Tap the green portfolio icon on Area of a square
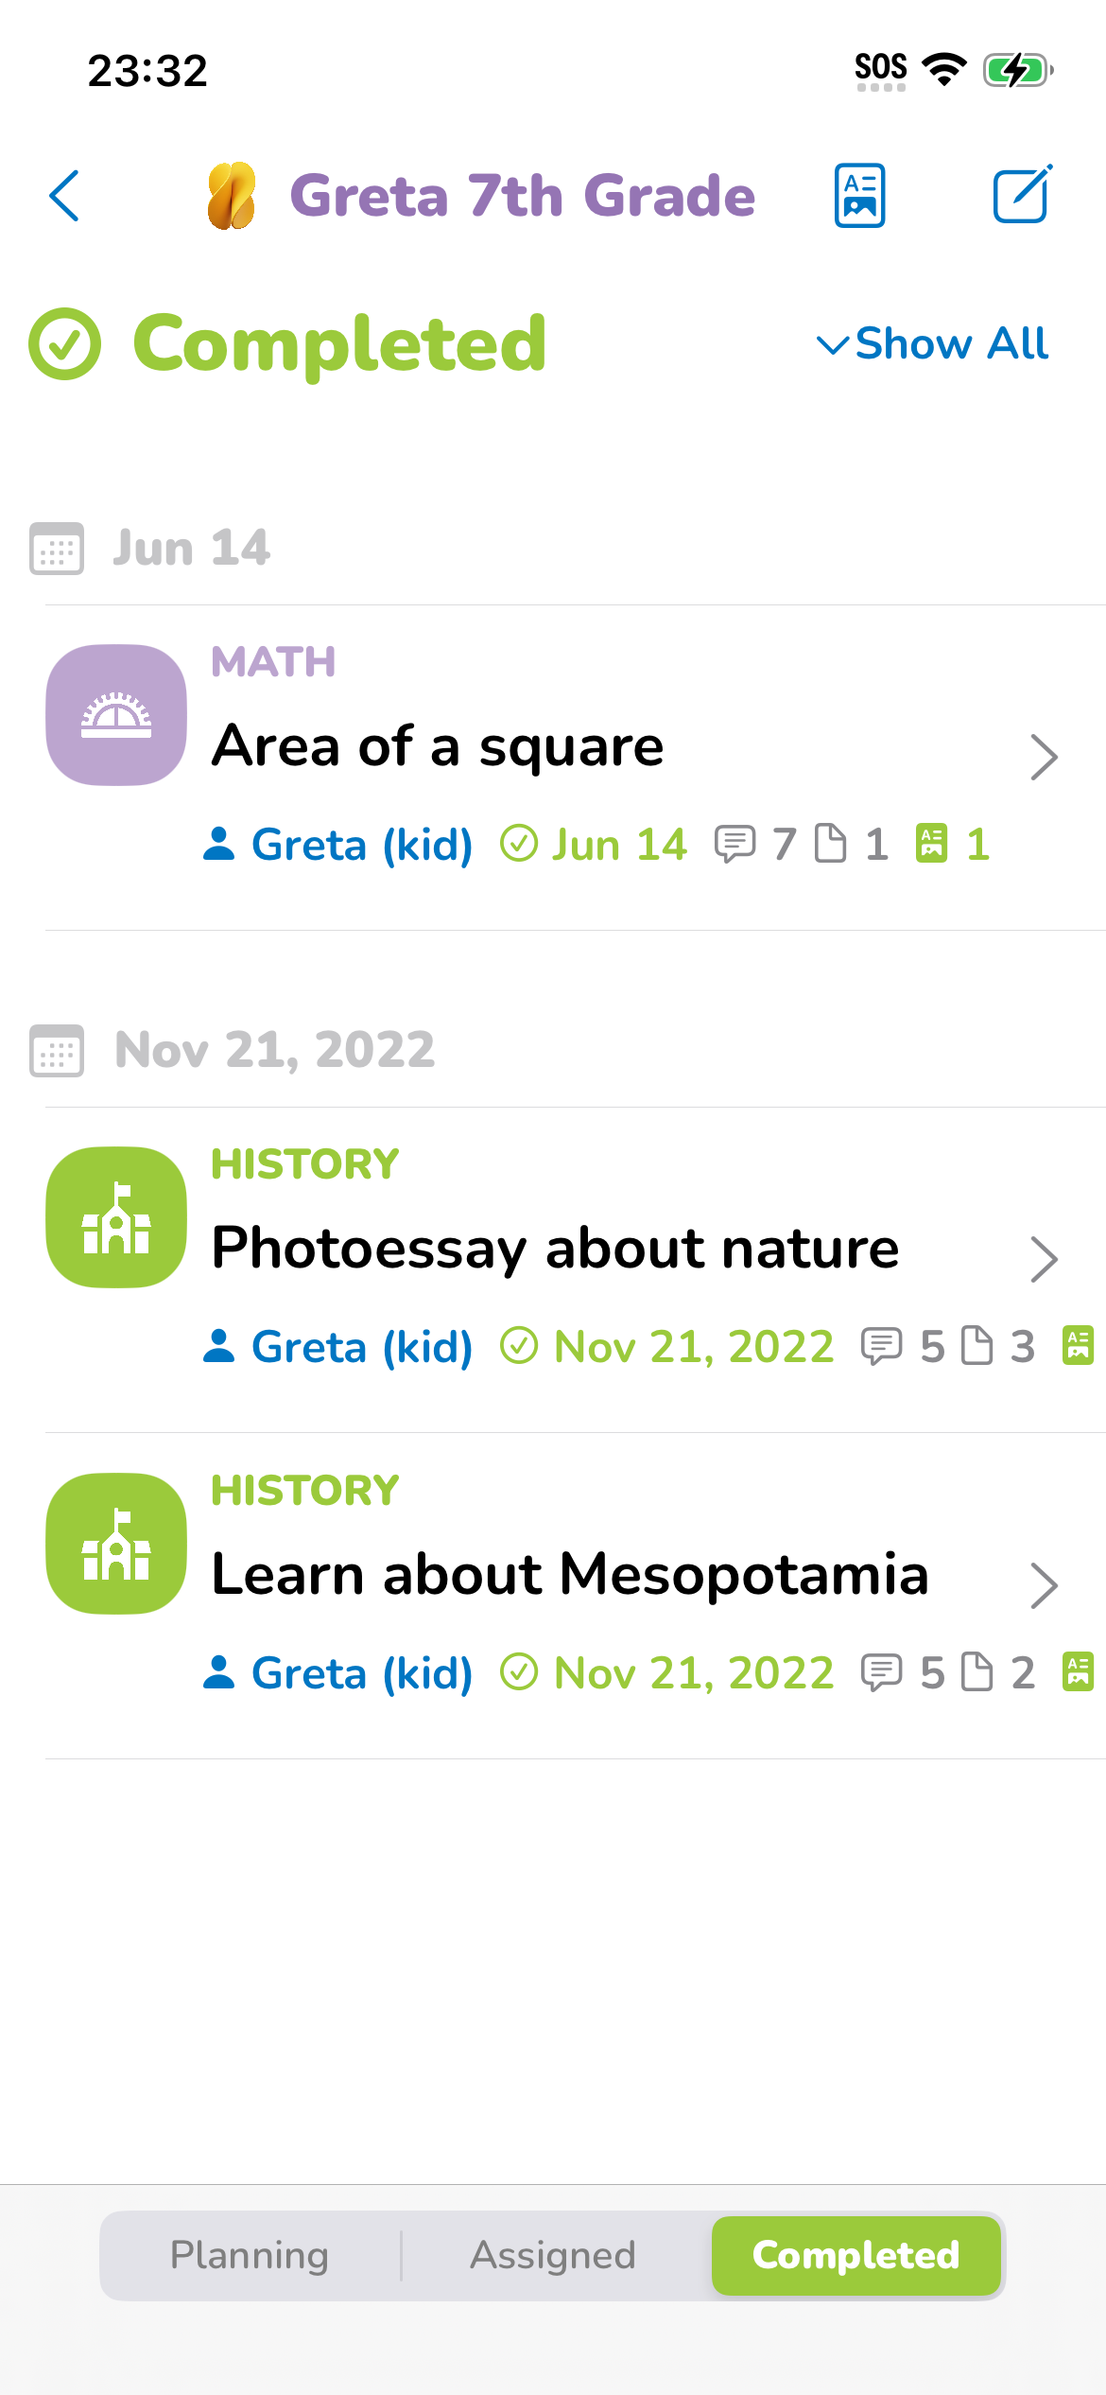This screenshot has height=2395, width=1106. [931, 844]
